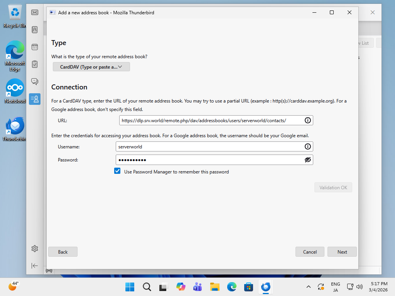Click the online status indicator icon

[x=49, y=271]
